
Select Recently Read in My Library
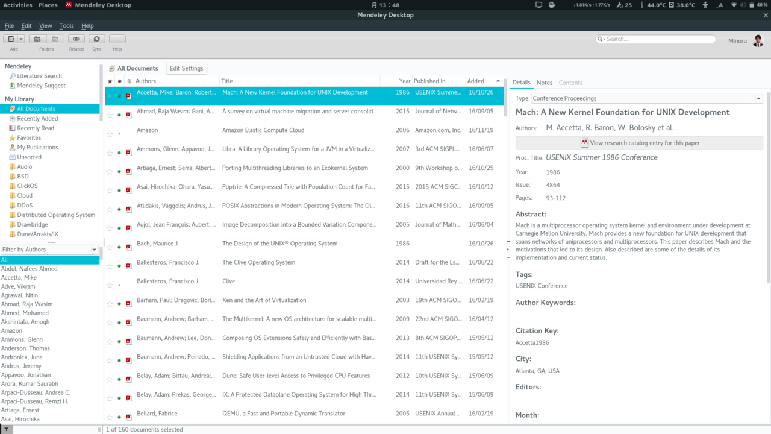point(36,128)
